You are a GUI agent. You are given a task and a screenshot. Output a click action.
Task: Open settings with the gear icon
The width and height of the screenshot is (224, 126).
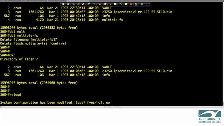[142, 4]
